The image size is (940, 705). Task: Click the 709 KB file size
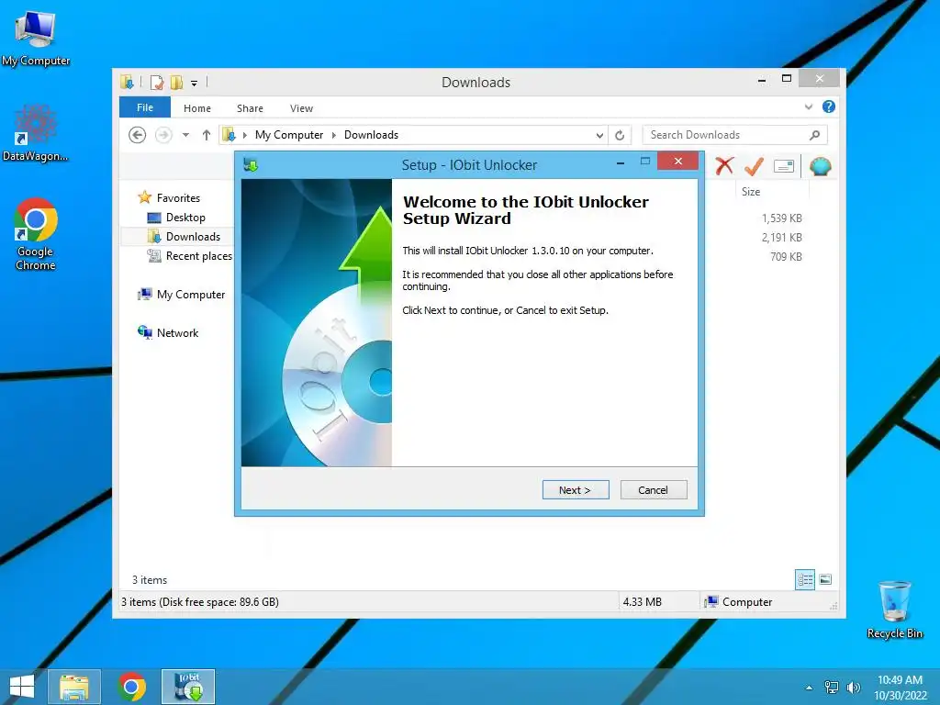(x=786, y=257)
